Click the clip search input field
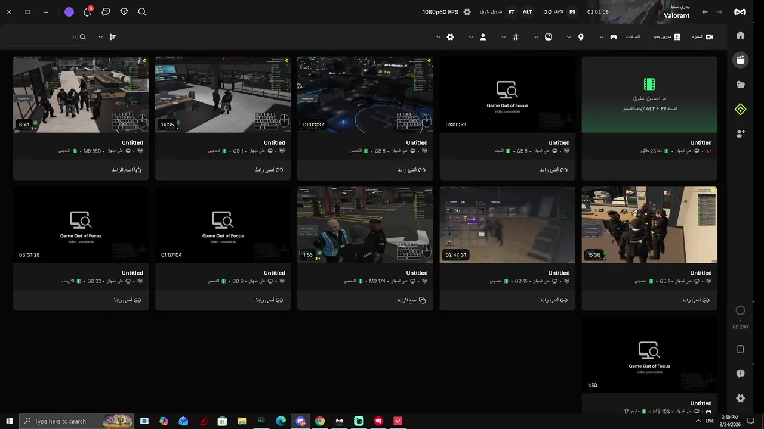Viewport: 764px width, 429px height. click(47, 37)
